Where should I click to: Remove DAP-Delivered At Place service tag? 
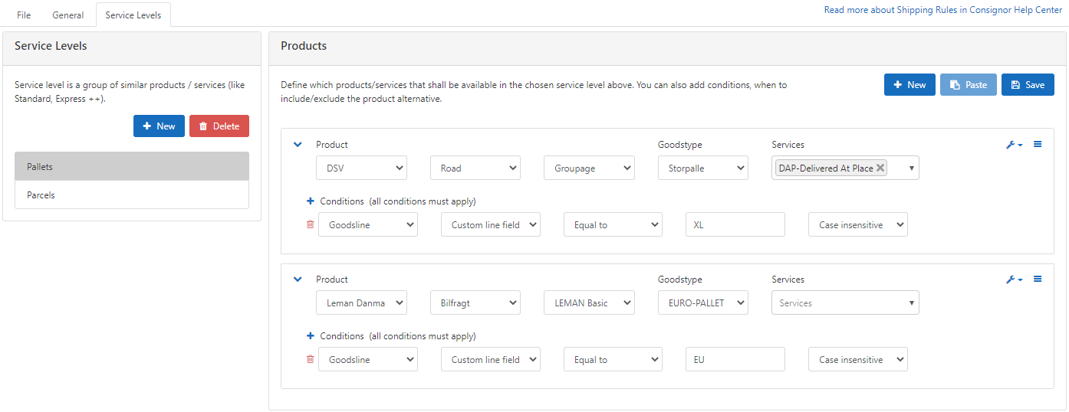[880, 168]
